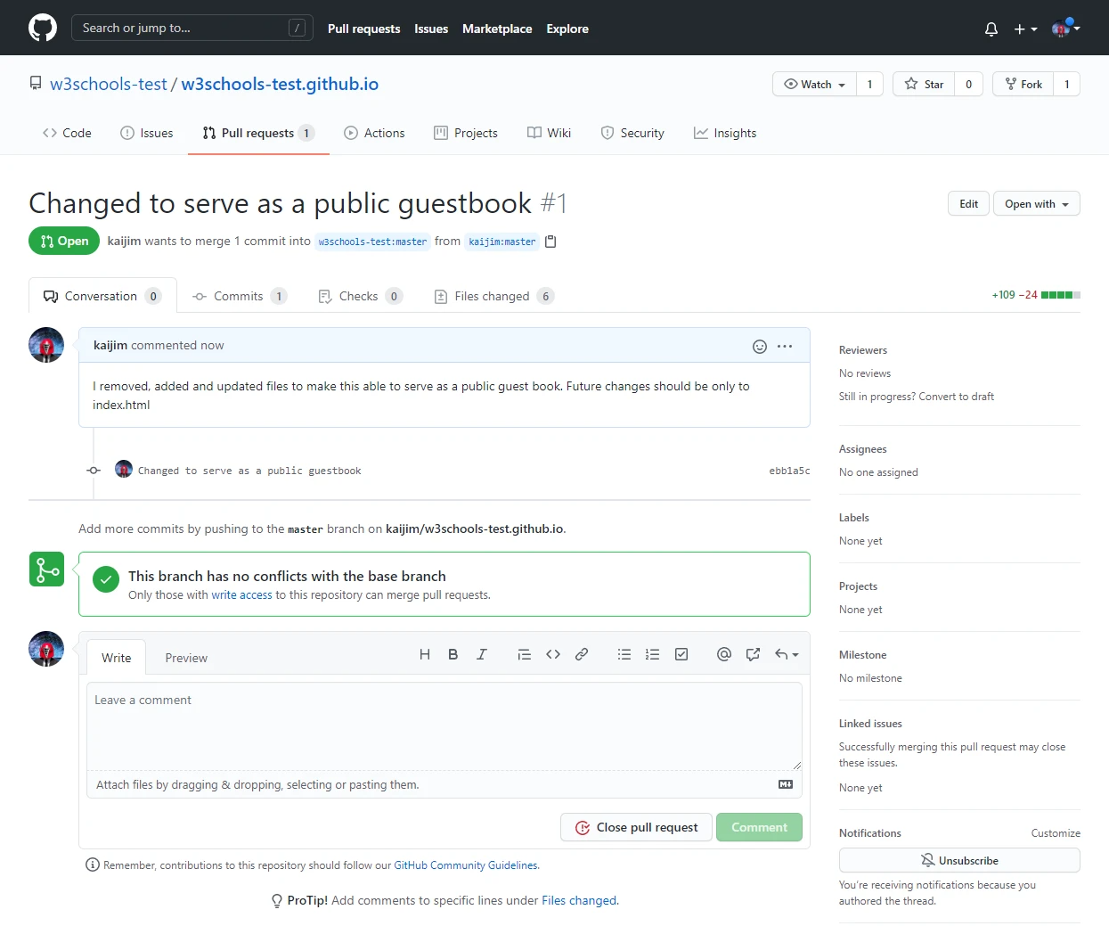1109x926 pixels.
Task: Click the GitHub Octocat logo
Action: (x=42, y=28)
